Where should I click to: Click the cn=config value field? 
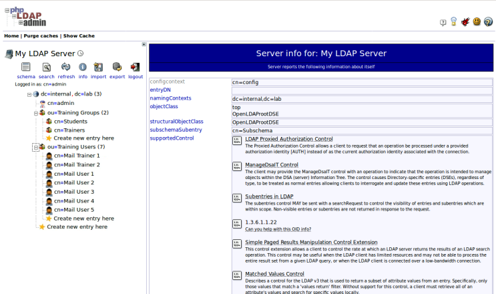click(362, 82)
